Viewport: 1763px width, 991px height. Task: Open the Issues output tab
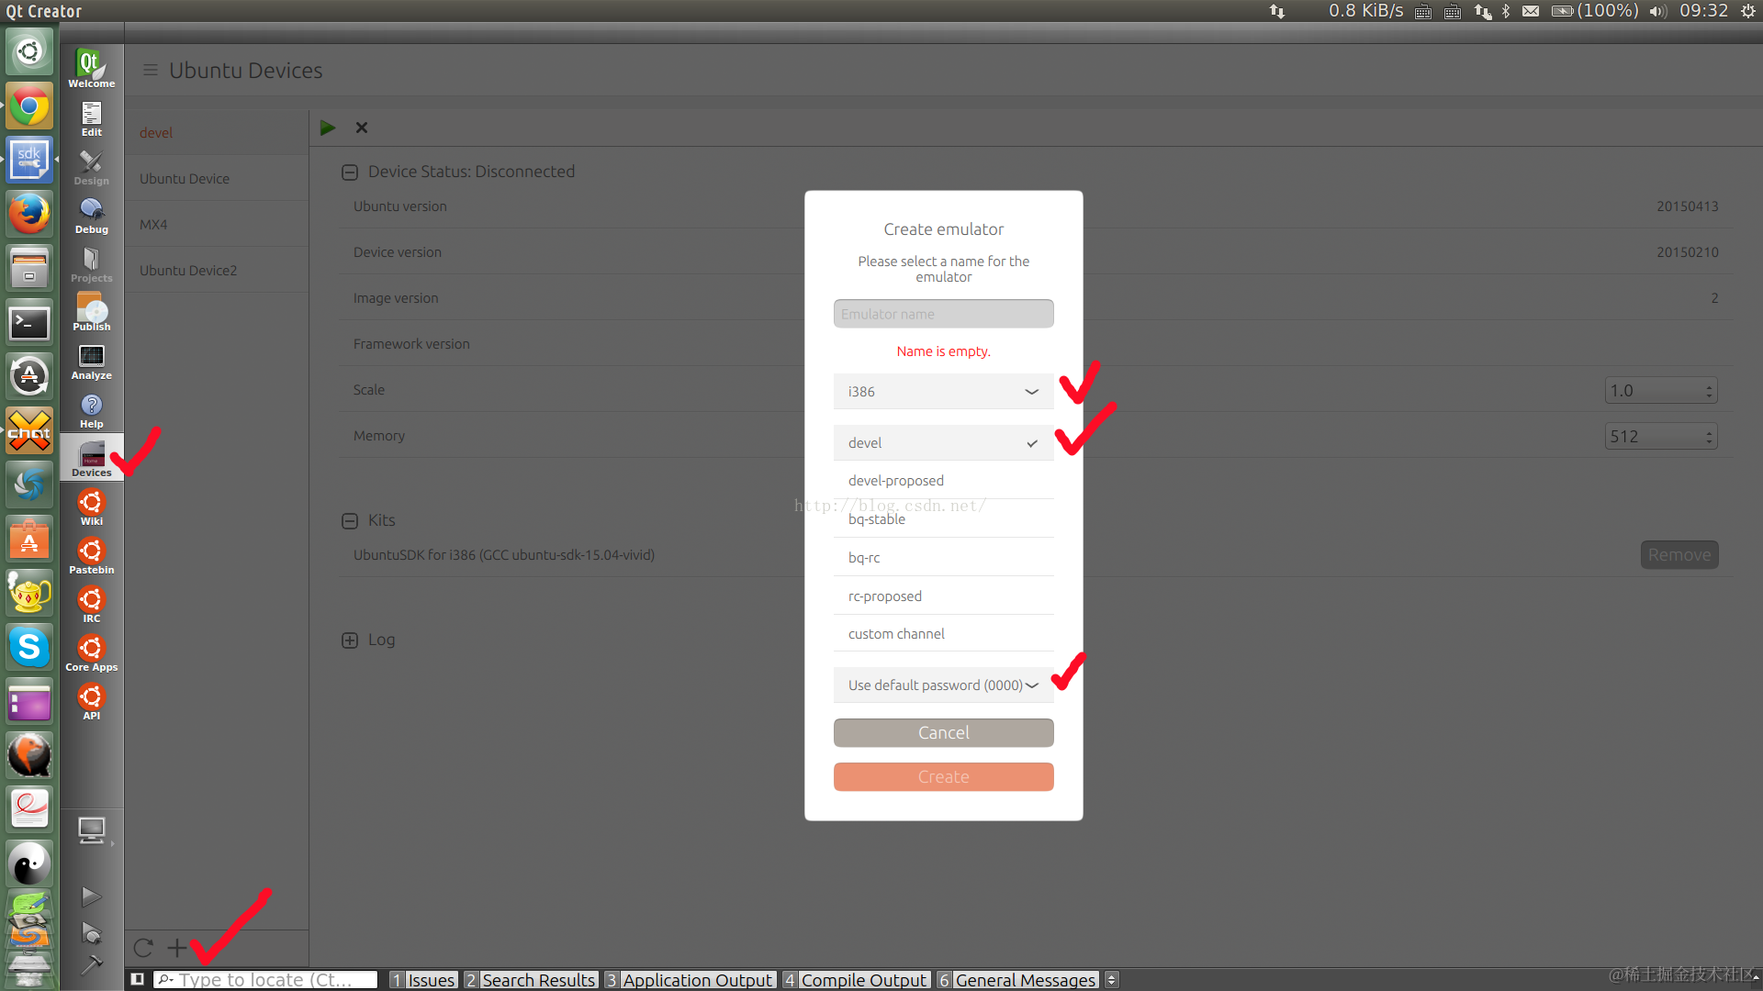pos(422,980)
